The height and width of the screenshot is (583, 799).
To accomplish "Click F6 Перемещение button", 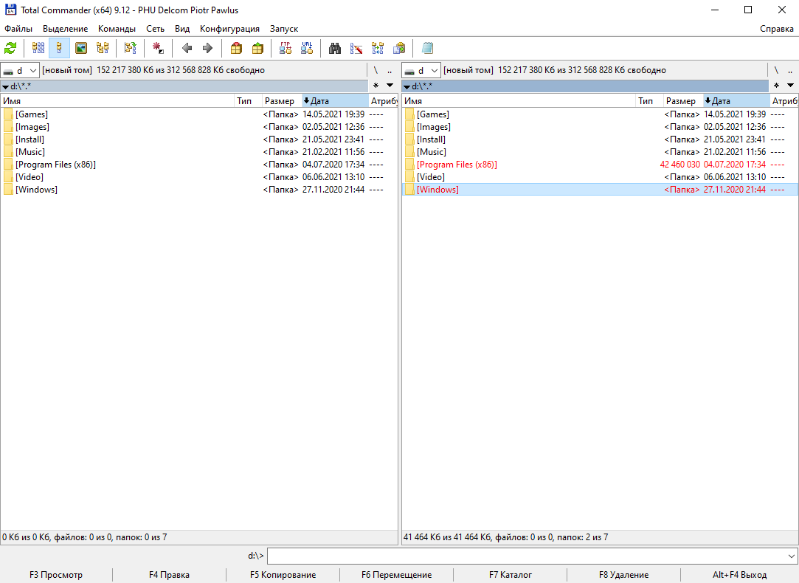I will coord(396,575).
